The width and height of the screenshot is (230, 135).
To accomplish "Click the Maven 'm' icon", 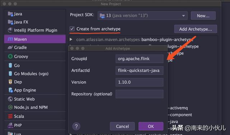I will tap(10, 39).
